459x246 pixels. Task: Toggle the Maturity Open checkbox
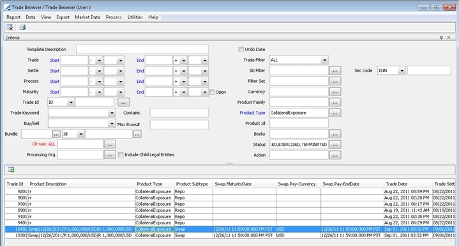(x=212, y=92)
